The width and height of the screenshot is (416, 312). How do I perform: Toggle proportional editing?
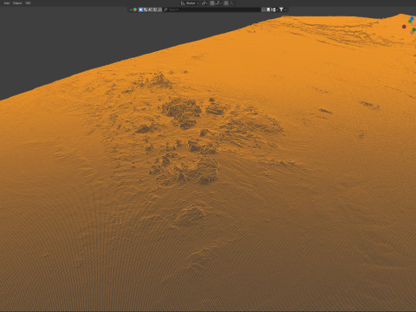point(226,3)
